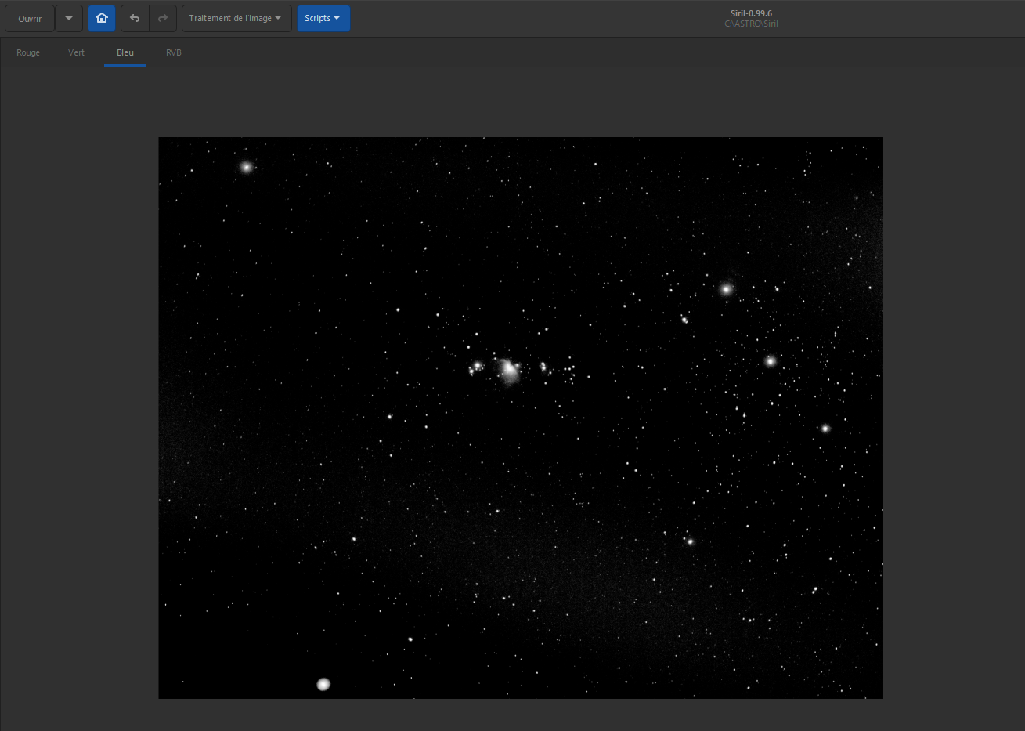
Task: Expand the dropdown arrow beside Ouvrir
Action: (x=69, y=18)
